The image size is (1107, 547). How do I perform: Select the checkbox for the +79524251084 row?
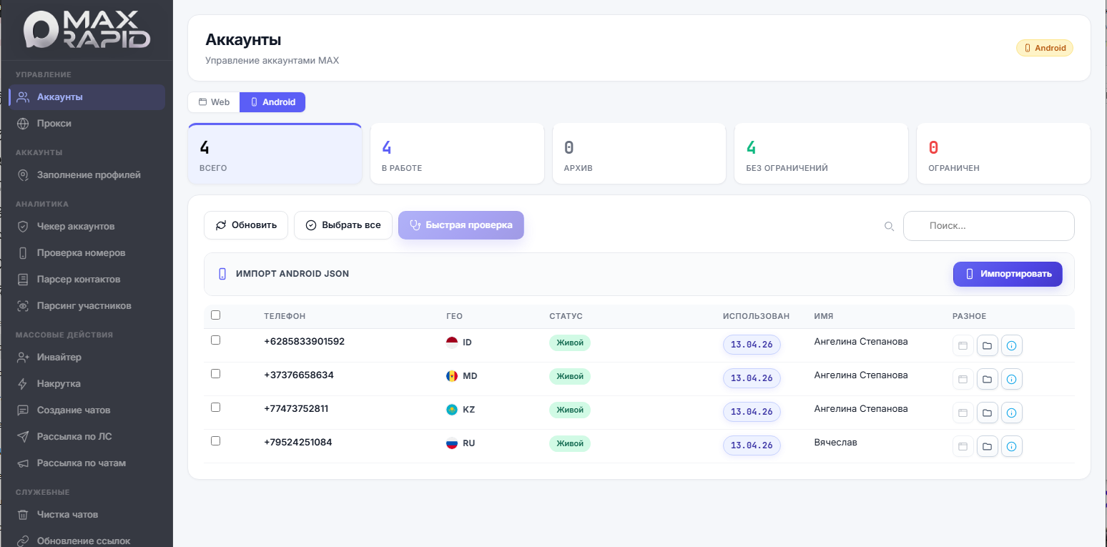216,441
